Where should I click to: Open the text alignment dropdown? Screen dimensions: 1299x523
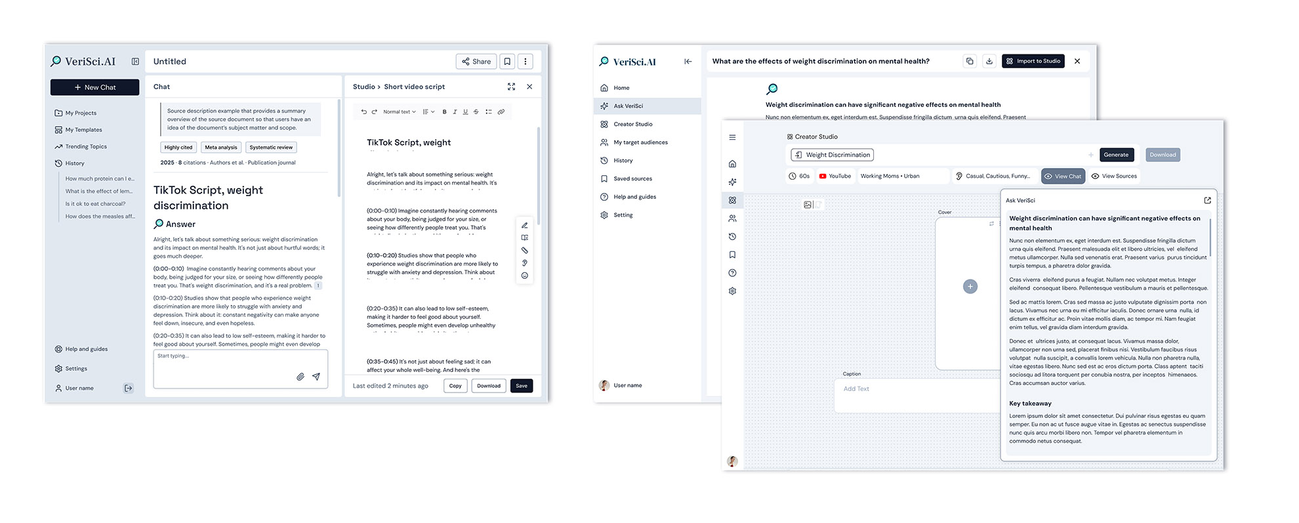428,112
